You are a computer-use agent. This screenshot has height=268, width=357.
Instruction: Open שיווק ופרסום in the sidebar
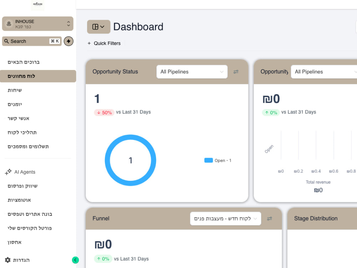22,186
